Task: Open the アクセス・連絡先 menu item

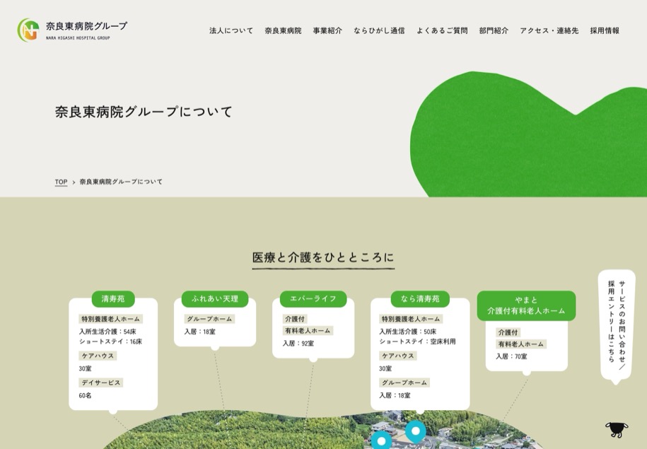Action: tap(549, 30)
